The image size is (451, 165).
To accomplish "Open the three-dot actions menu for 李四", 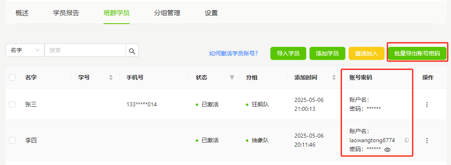I will (x=427, y=141).
